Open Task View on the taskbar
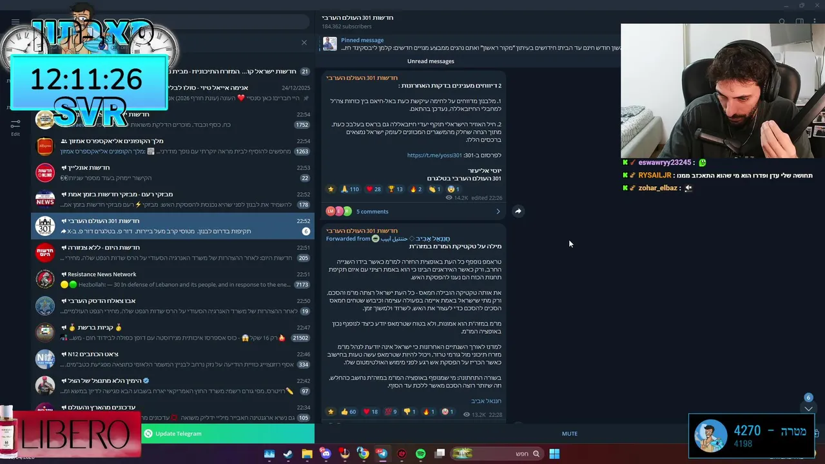The image size is (825, 464). click(x=440, y=454)
